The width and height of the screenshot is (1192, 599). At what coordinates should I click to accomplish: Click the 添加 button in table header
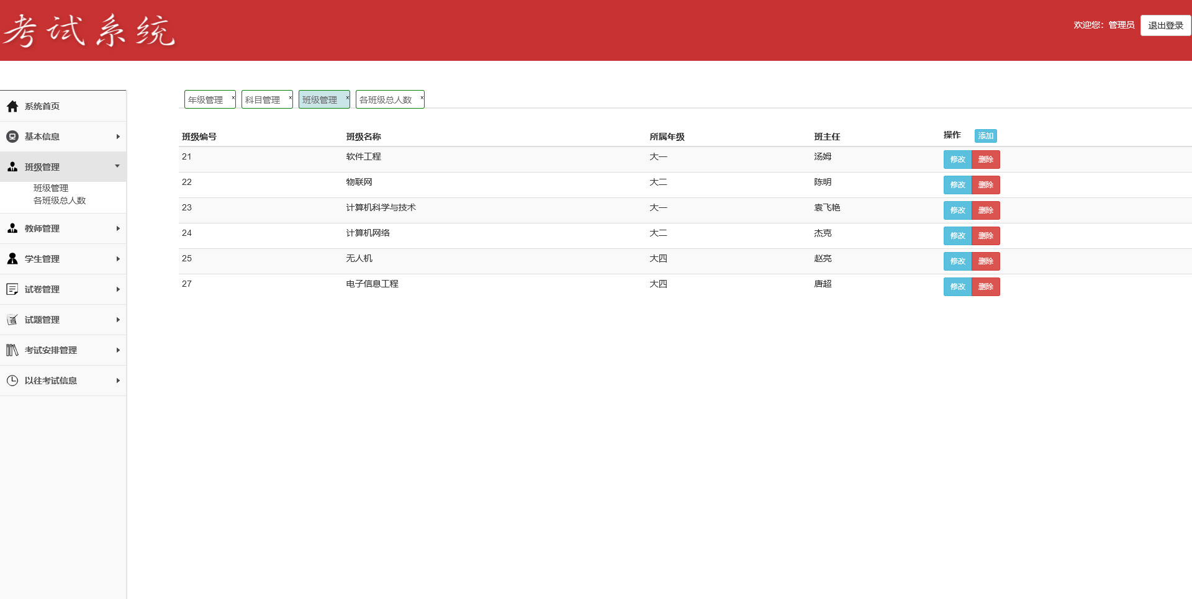(985, 136)
